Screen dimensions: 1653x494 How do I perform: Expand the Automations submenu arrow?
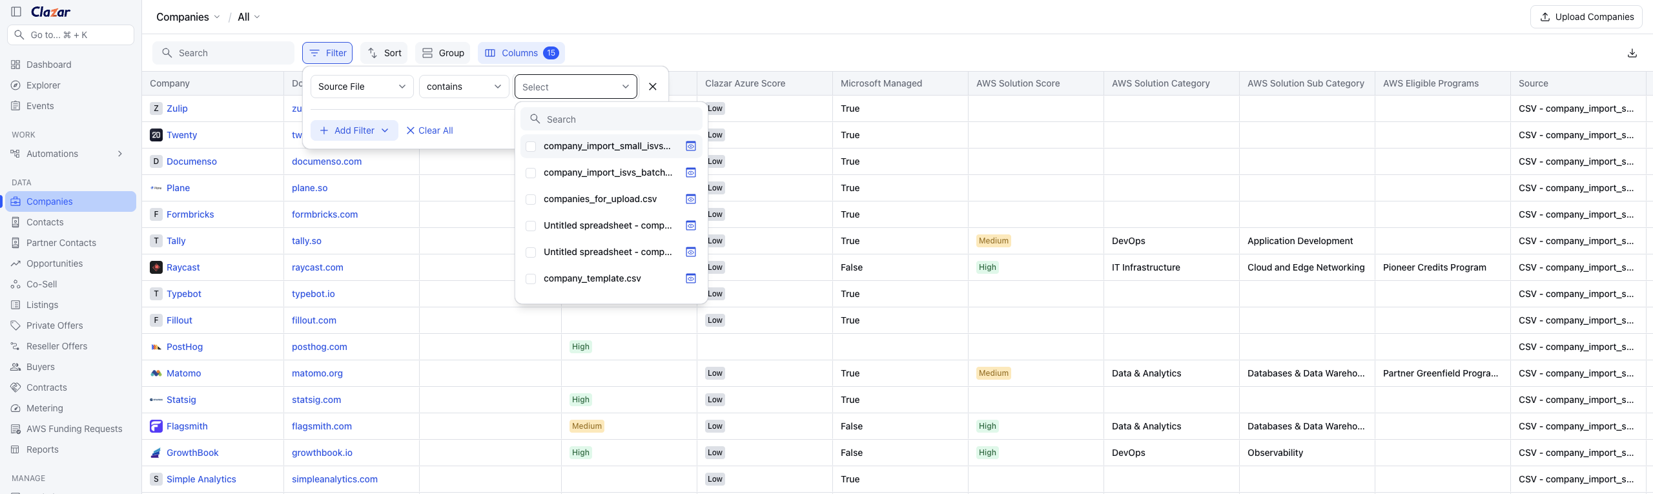click(120, 154)
